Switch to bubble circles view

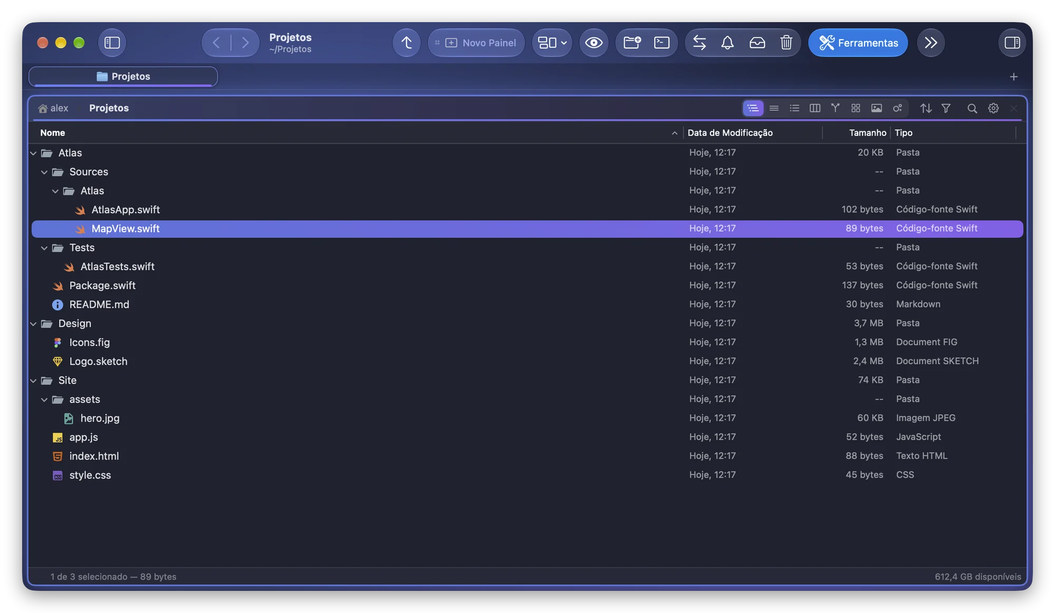[897, 108]
